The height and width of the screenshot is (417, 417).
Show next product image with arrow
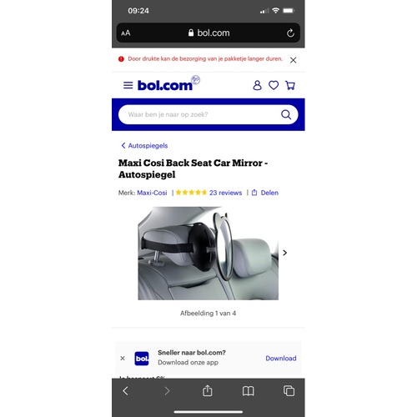(284, 253)
